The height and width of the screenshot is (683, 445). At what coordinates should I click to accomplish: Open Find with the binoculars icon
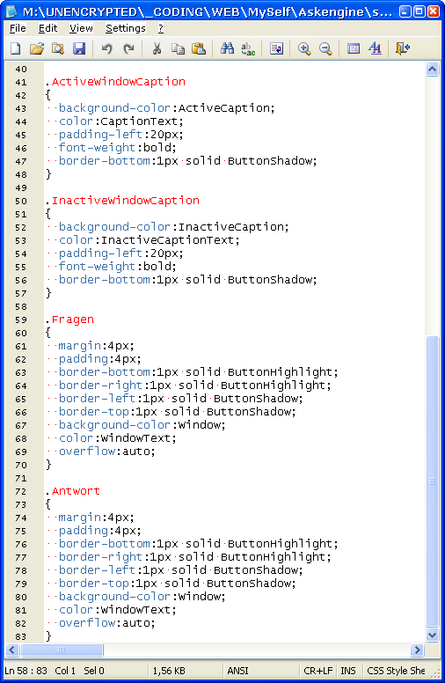coord(227,48)
